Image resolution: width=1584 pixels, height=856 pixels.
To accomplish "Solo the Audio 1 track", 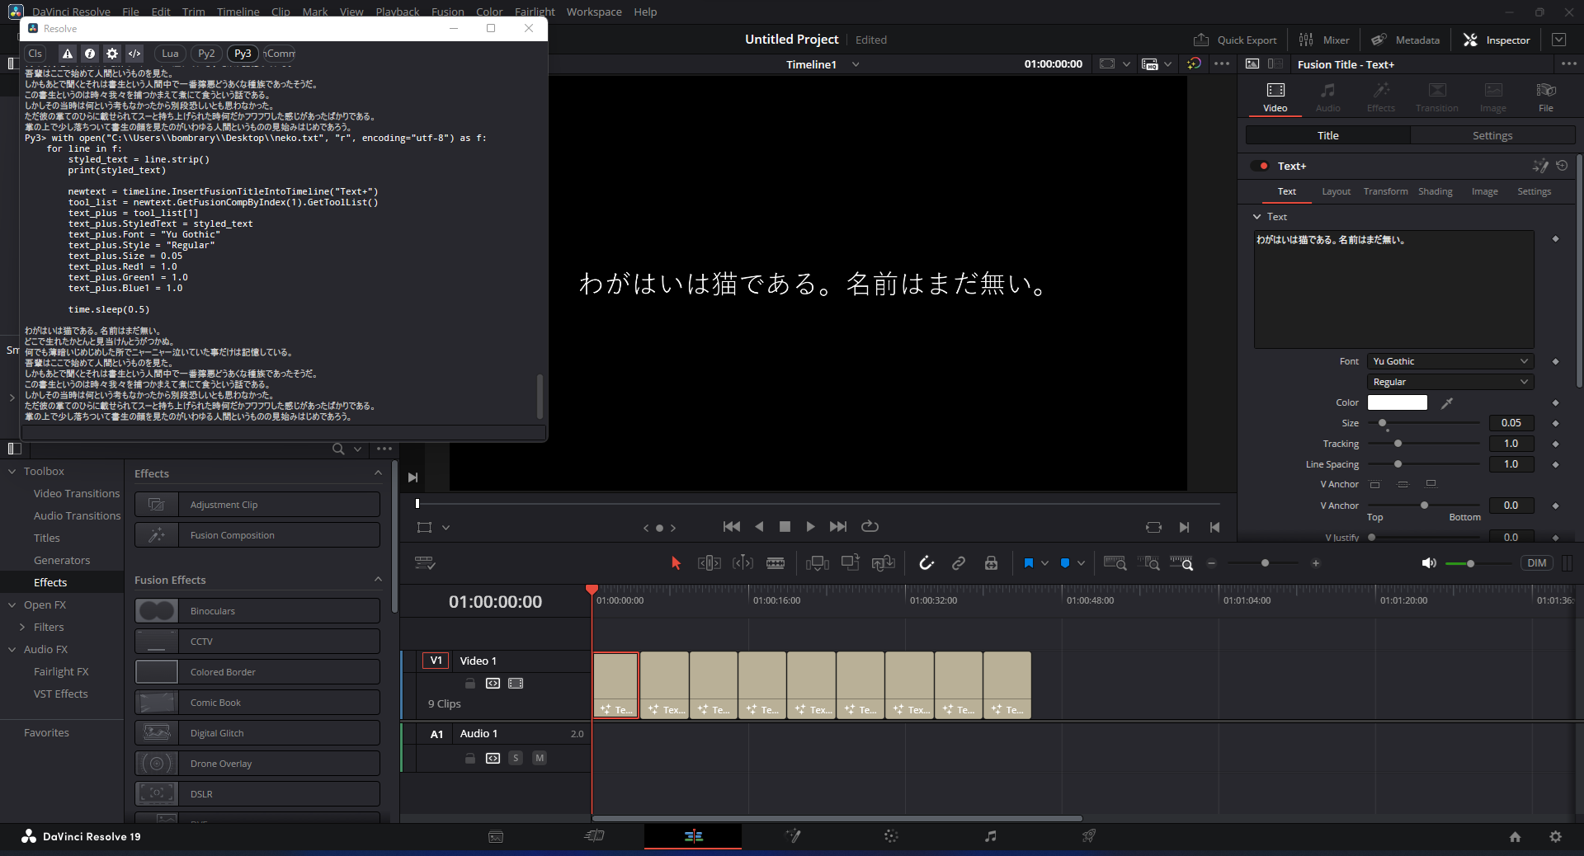I will point(516,758).
